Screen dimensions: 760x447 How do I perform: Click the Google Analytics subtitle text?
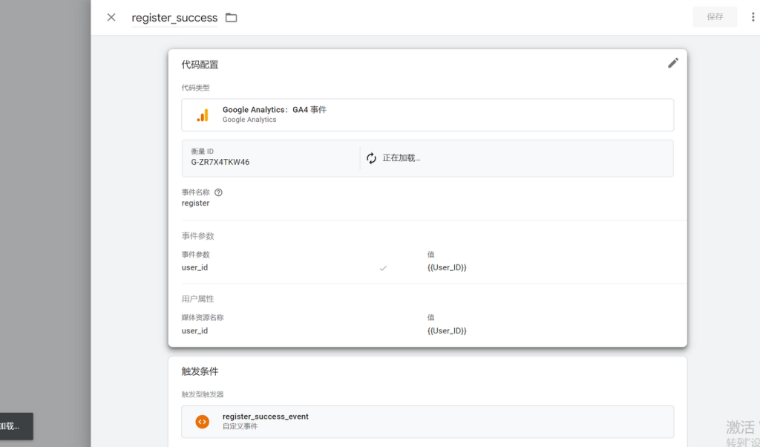coord(249,120)
